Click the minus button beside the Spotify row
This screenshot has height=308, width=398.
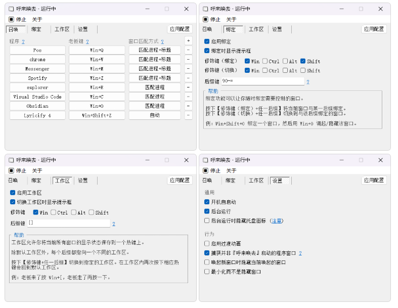point(188,78)
